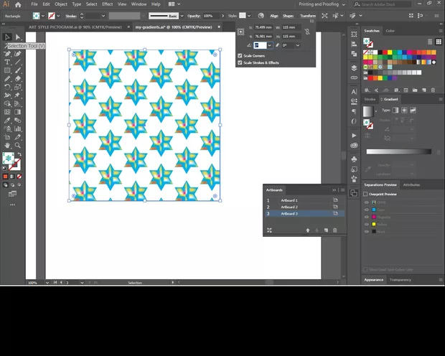Click the Align button in control bar

click(274, 15)
